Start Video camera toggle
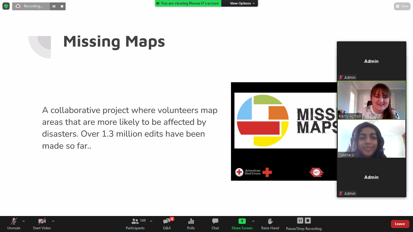Image resolution: width=413 pixels, height=232 pixels. pyautogui.click(x=42, y=224)
